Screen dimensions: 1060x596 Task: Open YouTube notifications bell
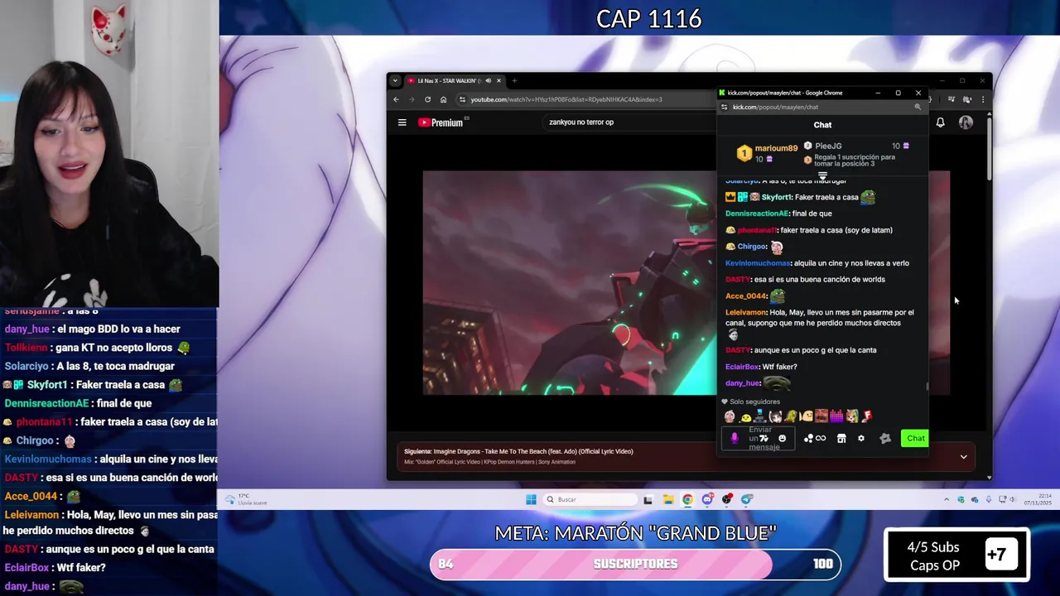point(940,123)
